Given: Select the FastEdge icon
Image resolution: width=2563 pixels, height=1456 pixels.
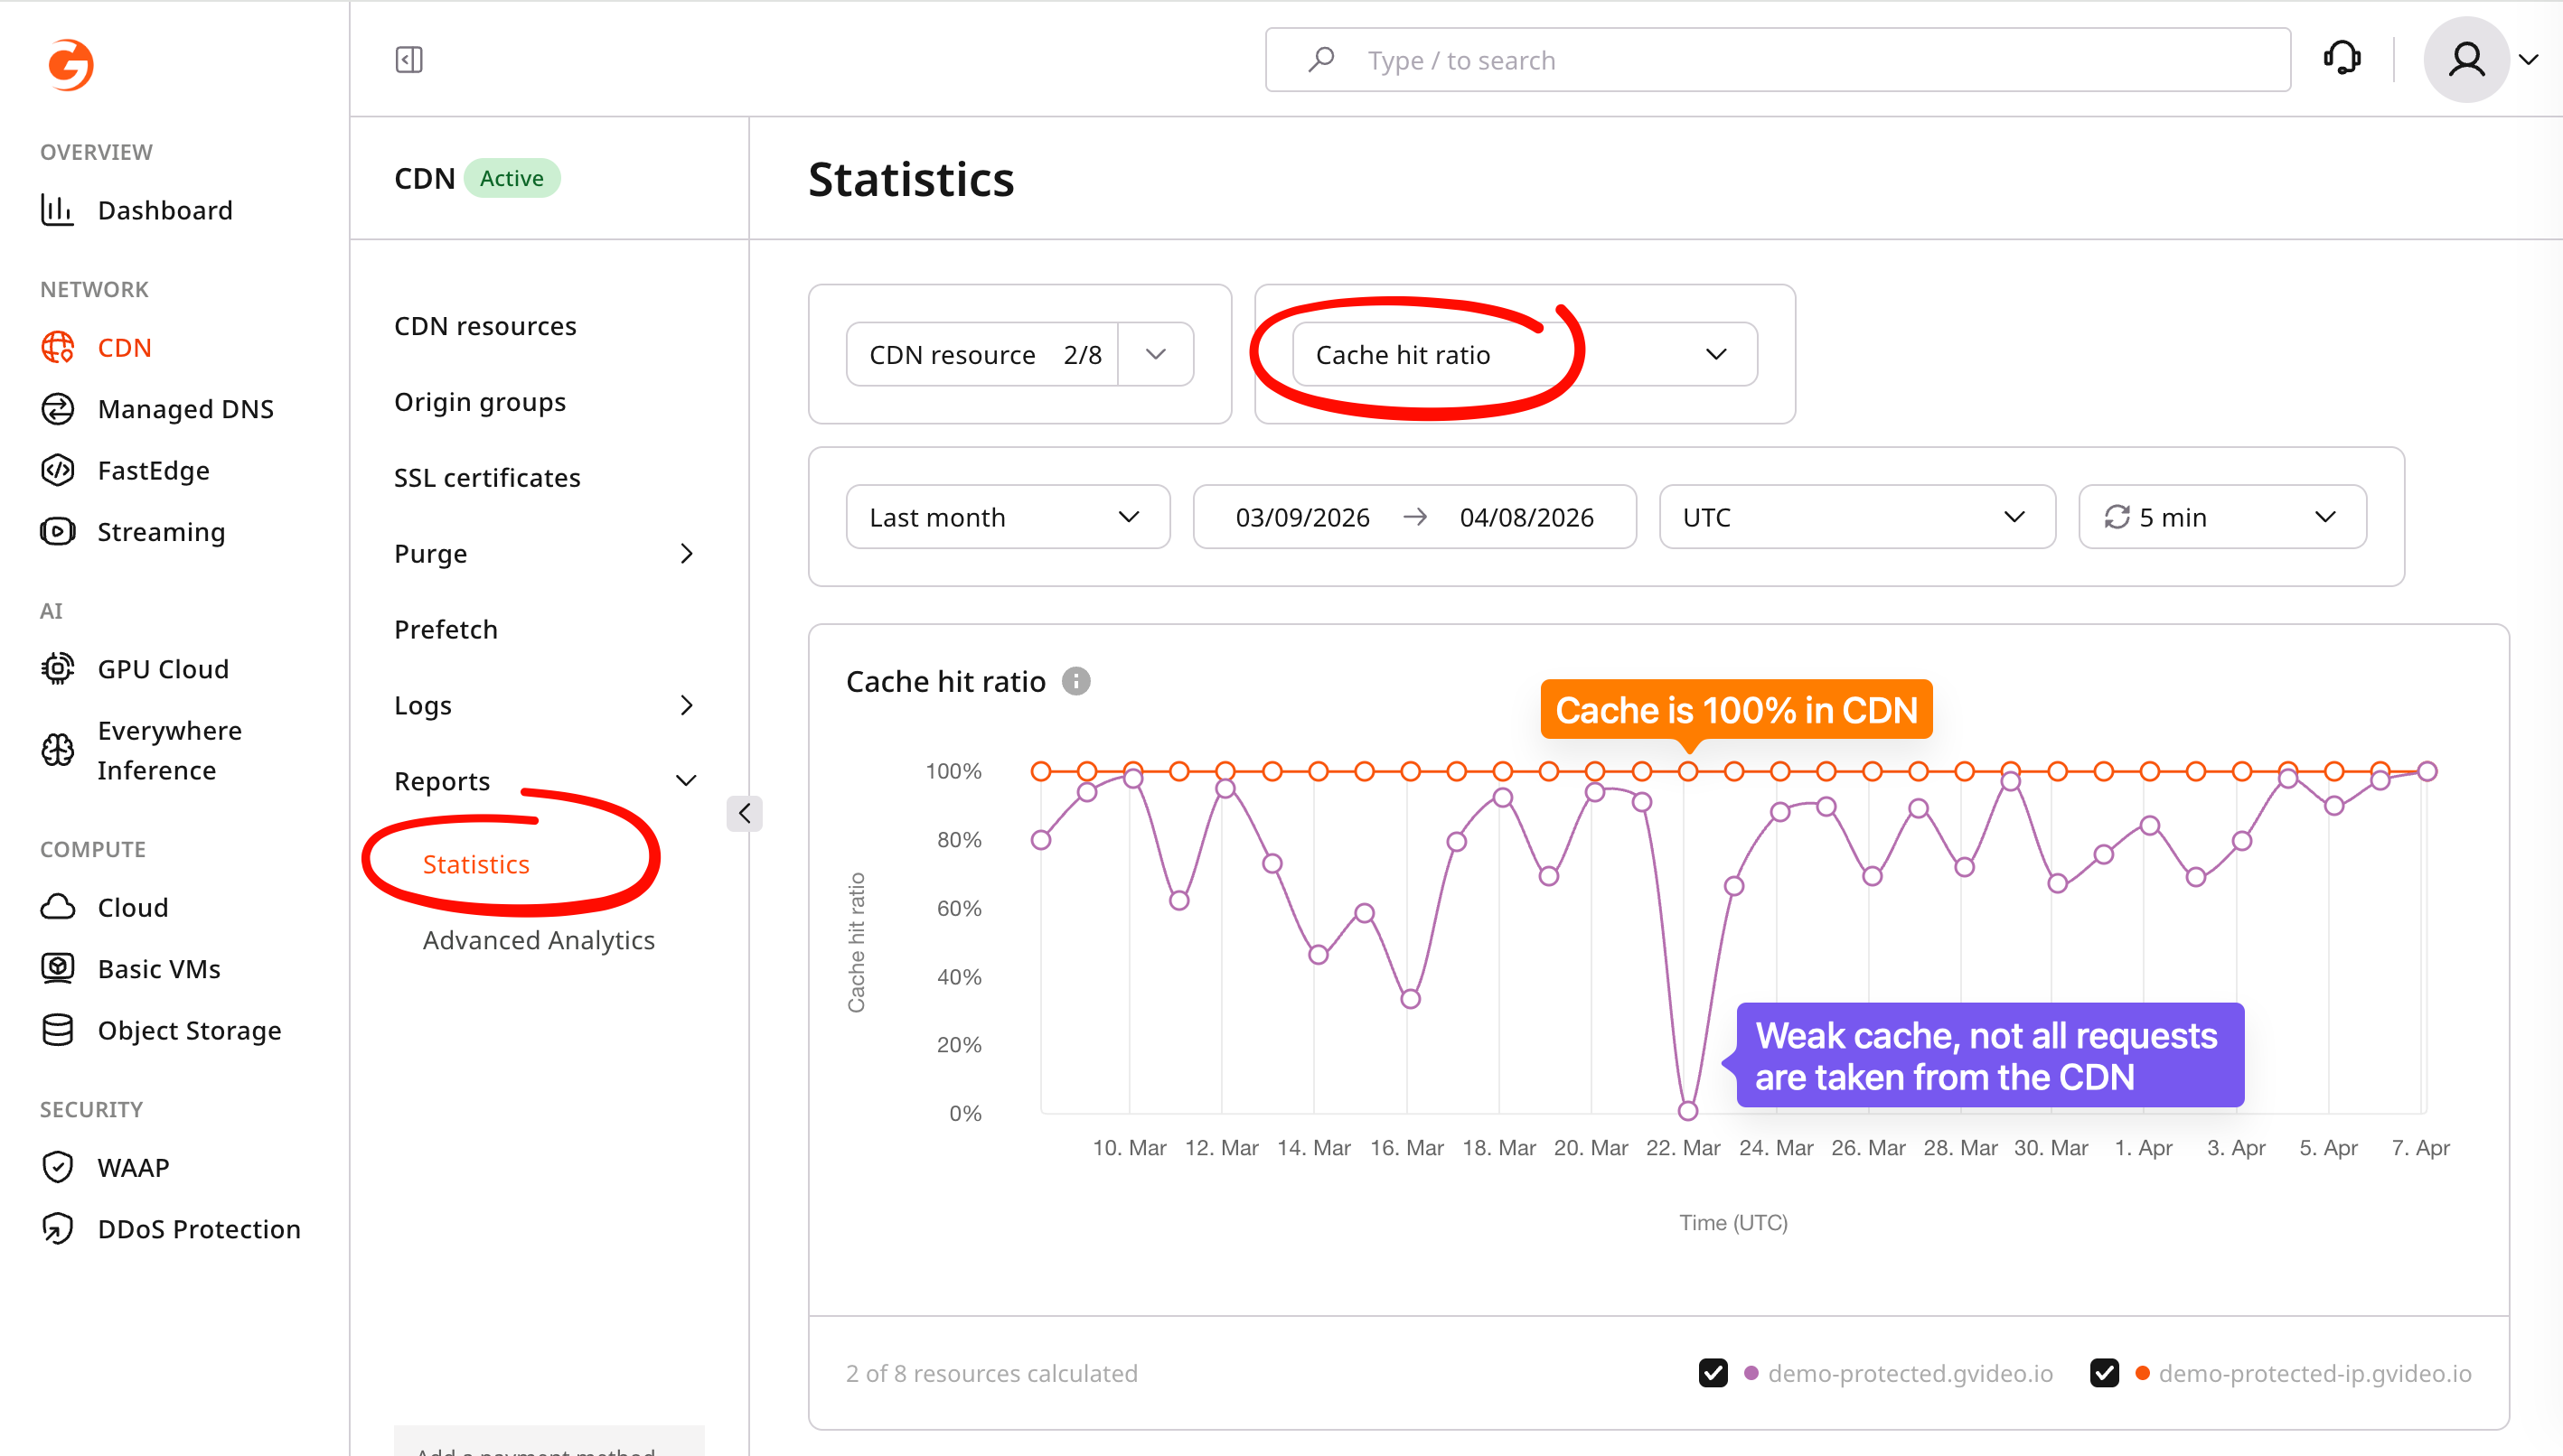Looking at the screenshot, I should click(57, 470).
